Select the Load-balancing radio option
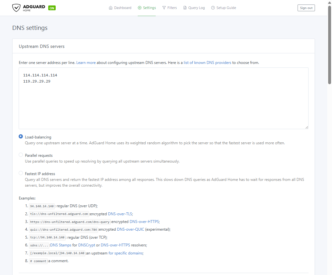 [21, 137]
